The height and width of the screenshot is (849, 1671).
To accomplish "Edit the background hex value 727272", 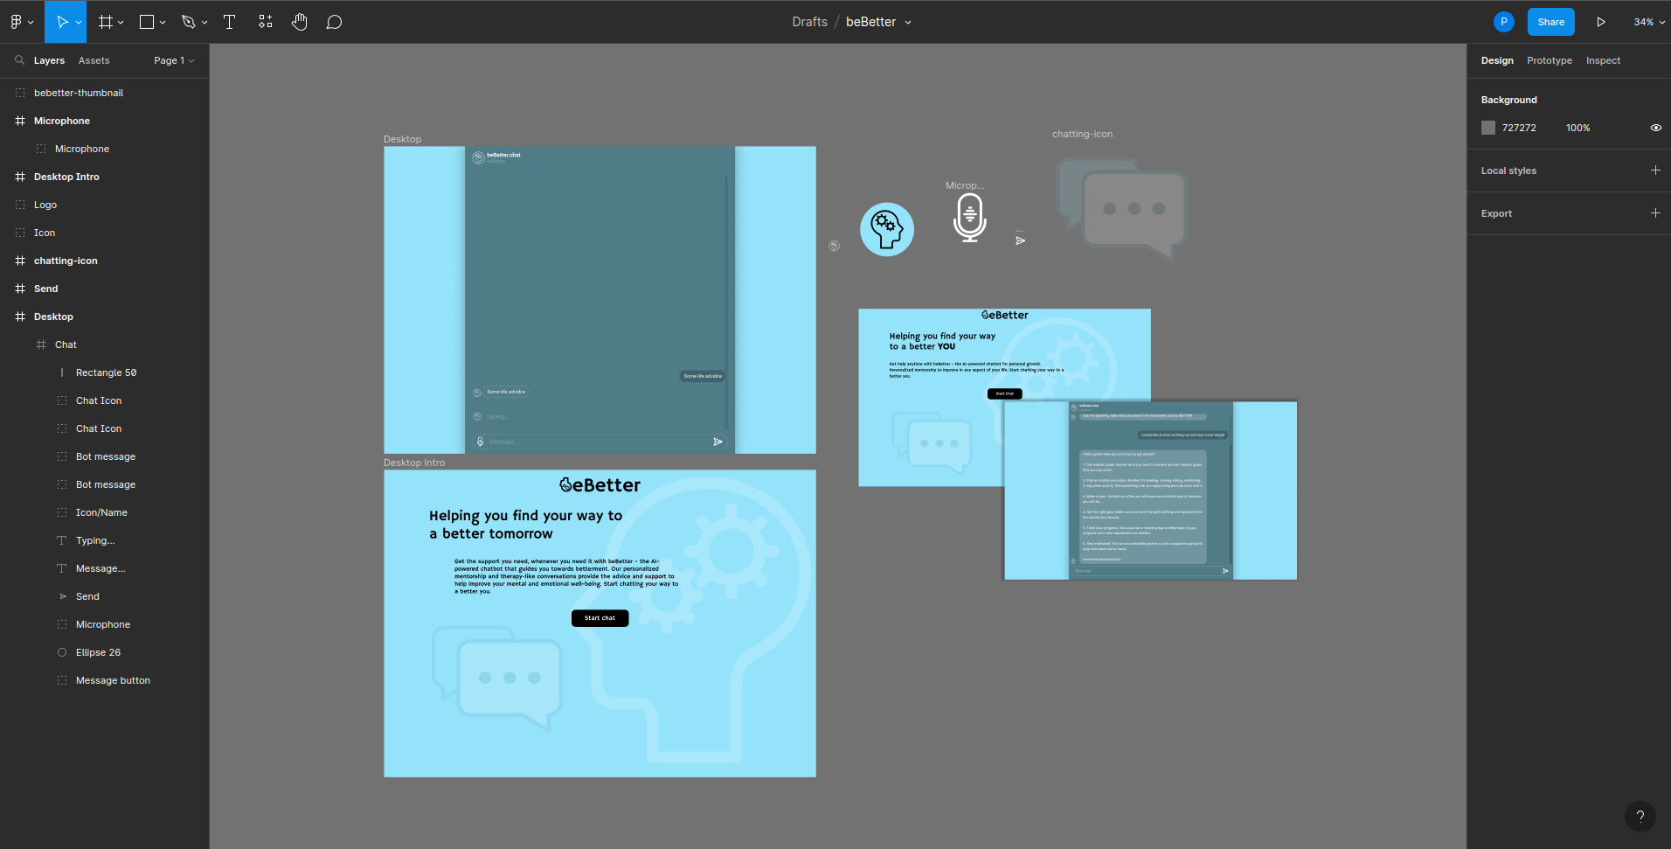I will 1519,128.
